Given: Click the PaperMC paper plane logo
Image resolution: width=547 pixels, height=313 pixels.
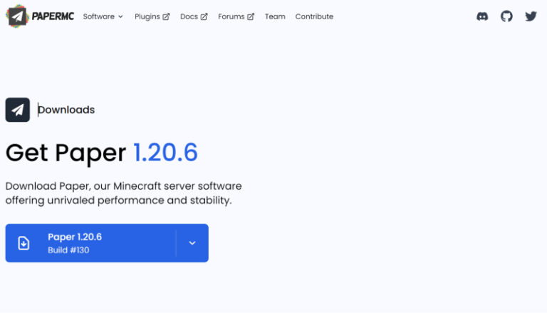Looking at the screenshot, I should click(x=17, y=16).
